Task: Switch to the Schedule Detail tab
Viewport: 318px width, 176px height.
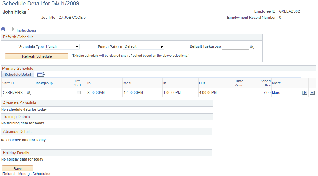Action: pos(17,74)
